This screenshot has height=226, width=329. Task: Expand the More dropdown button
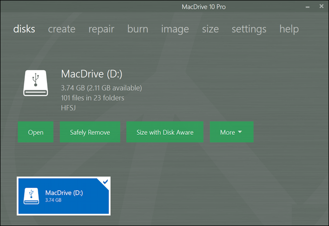tap(231, 132)
